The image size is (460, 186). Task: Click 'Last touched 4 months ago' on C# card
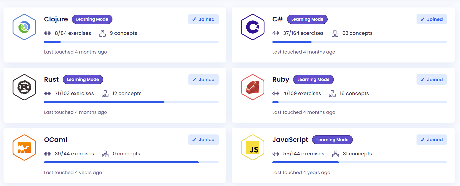[304, 52]
